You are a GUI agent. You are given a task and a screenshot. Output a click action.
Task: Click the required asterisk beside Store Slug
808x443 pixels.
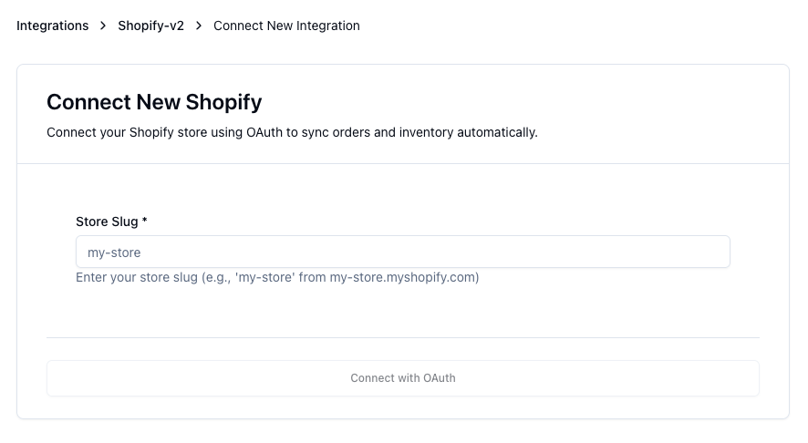pyautogui.click(x=145, y=221)
